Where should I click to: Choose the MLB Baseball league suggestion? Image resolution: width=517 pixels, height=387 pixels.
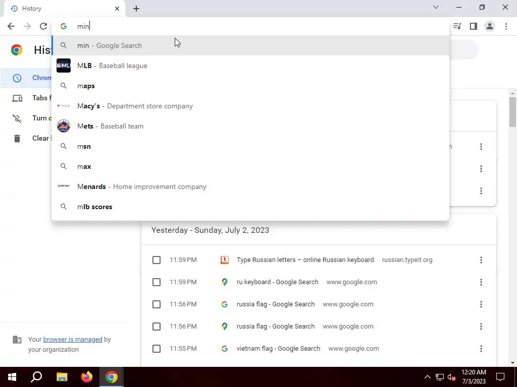point(250,66)
